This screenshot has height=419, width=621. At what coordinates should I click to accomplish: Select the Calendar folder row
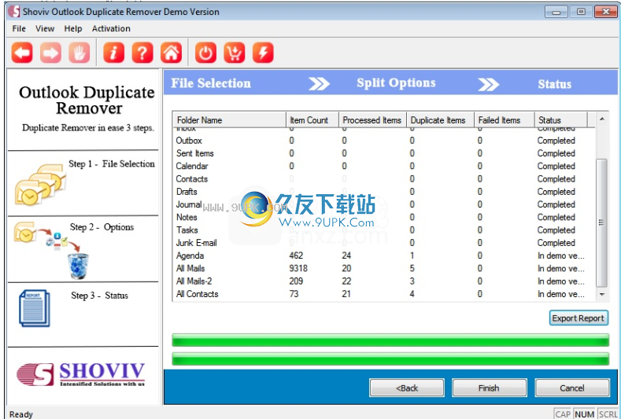pyautogui.click(x=384, y=166)
